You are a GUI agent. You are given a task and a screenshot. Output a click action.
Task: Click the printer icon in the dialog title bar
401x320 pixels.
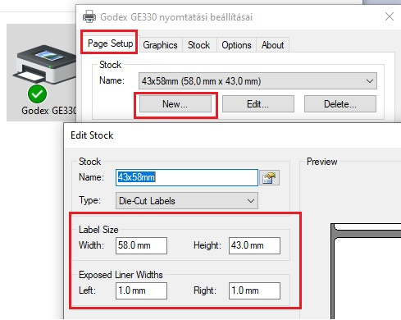pos(89,16)
